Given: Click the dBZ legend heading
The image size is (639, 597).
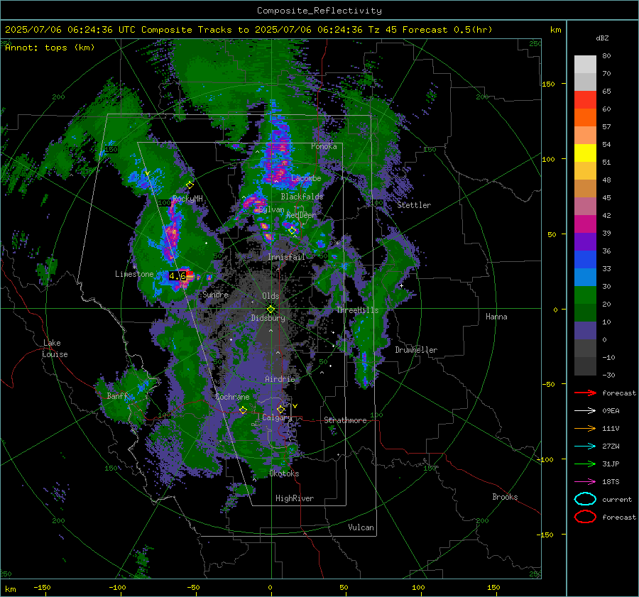Looking at the screenshot, I should coord(602,38).
